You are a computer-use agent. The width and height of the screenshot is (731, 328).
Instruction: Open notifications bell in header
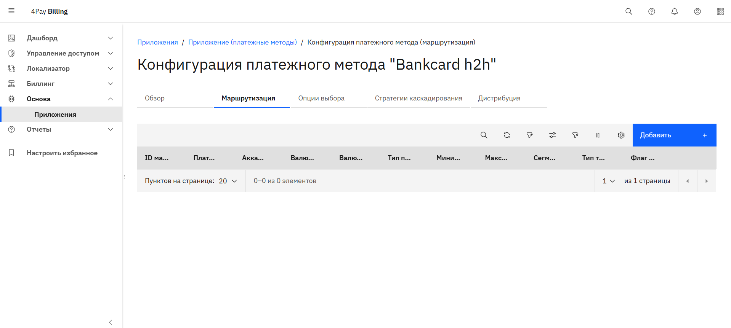pos(674,11)
